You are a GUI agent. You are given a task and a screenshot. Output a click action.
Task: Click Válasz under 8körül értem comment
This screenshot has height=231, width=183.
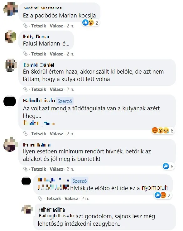click(56, 89)
